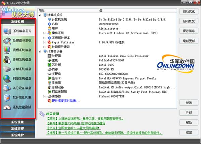
Task: Open 软件信息列表 icon
Action: click(x=7, y=98)
